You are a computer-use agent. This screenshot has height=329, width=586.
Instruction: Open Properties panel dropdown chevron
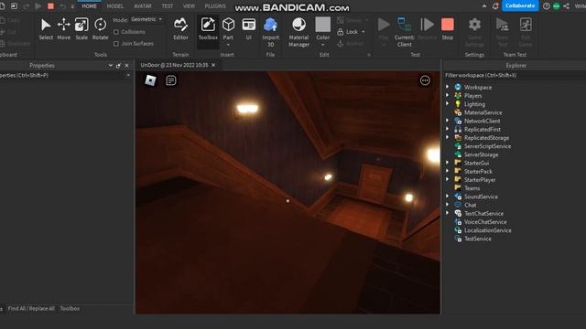(x=110, y=65)
